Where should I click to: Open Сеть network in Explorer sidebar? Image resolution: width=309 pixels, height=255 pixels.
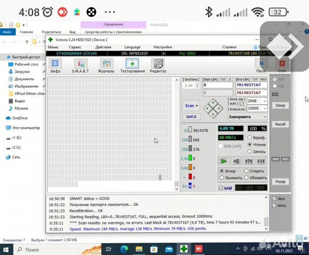[16, 157]
